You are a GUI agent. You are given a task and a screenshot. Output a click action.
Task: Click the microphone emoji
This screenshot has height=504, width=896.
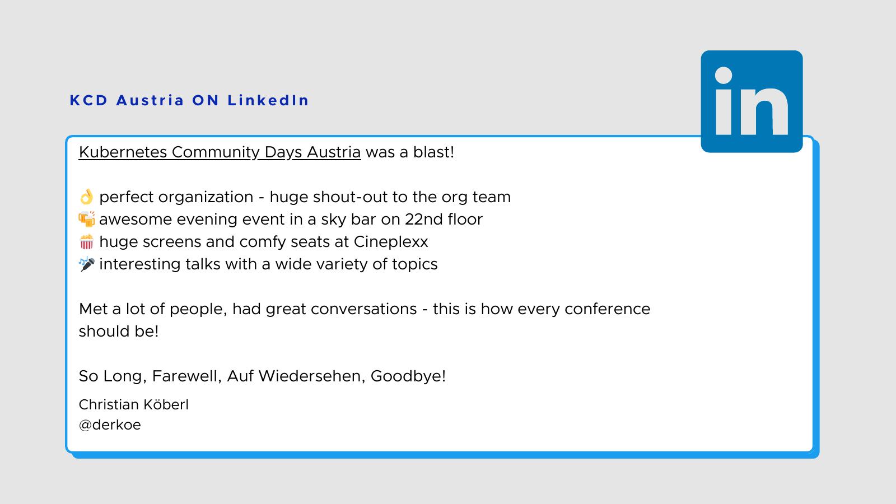click(x=87, y=264)
